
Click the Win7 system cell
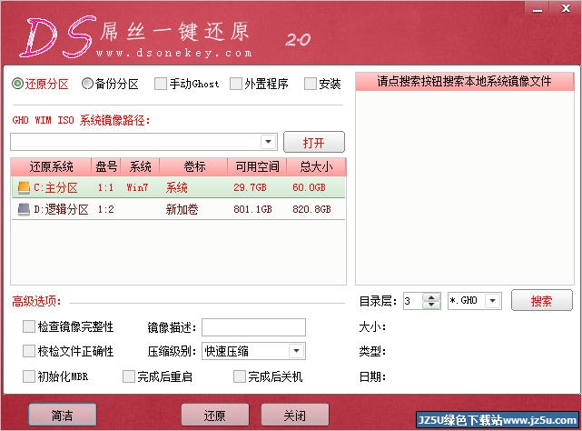tap(137, 187)
